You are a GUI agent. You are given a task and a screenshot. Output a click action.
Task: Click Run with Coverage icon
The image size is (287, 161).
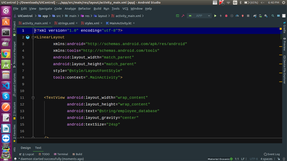pos(232,16)
